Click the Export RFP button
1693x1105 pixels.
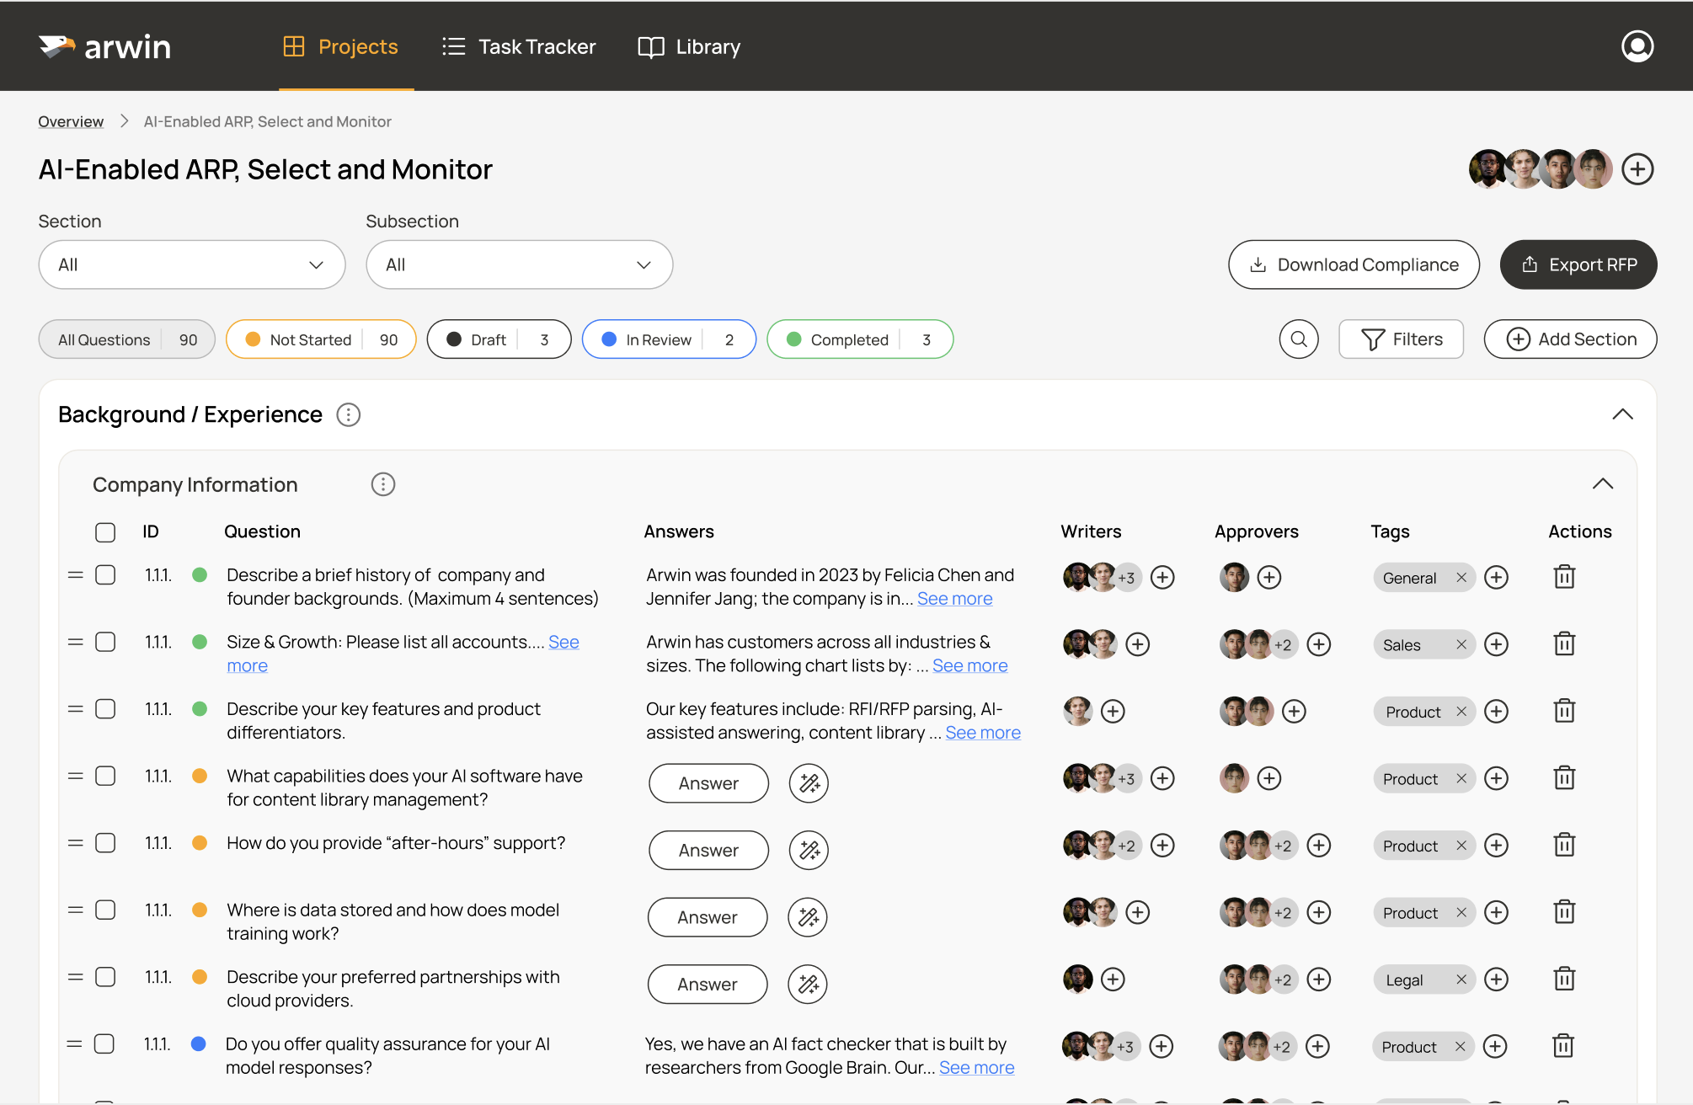(1578, 264)
